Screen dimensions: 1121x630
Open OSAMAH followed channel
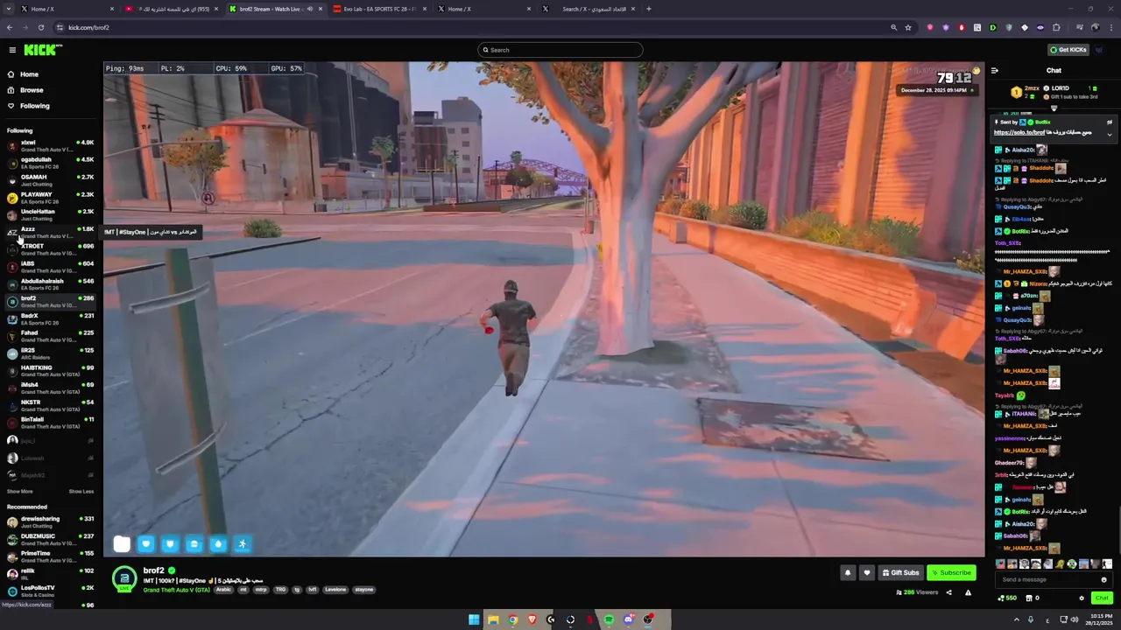(49, 180)
